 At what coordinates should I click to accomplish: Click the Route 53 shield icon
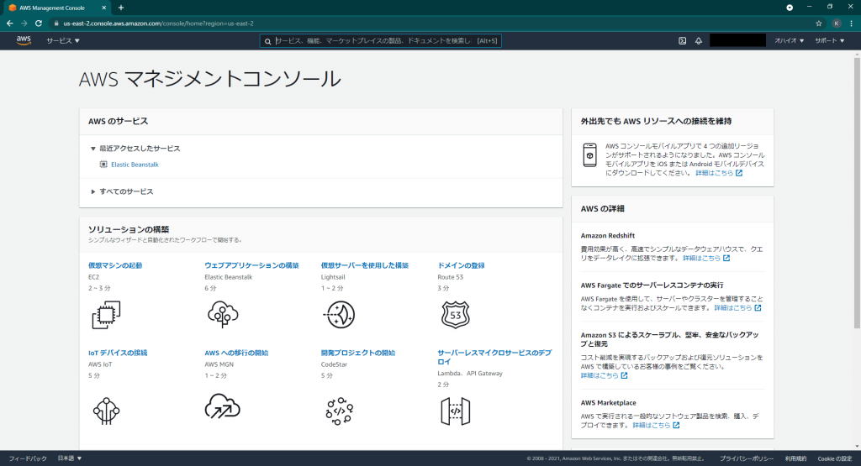tap(455, 315)
